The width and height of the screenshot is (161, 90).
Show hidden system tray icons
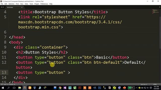137,88
